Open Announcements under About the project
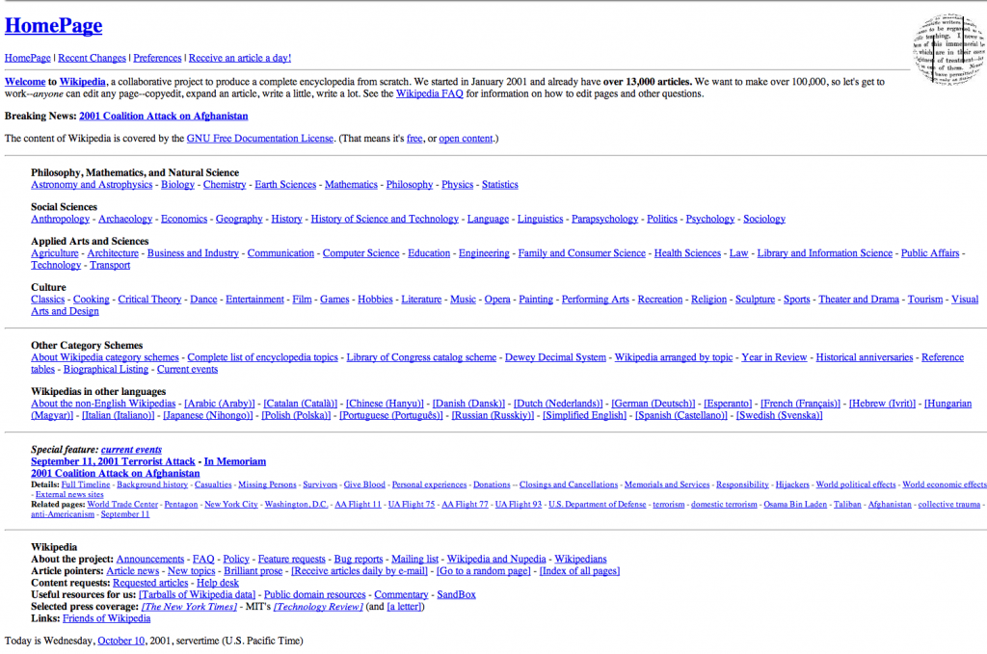 (x=150, y=559)
